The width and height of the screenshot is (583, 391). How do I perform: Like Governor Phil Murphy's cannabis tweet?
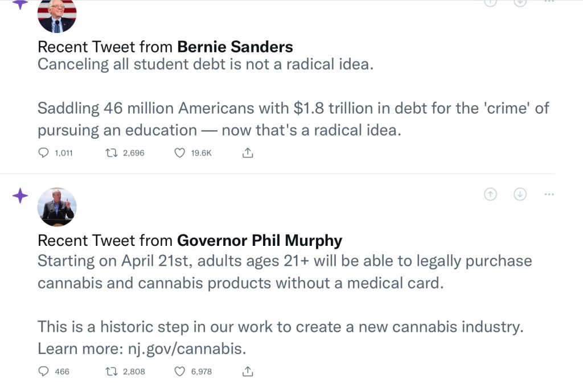179,371
